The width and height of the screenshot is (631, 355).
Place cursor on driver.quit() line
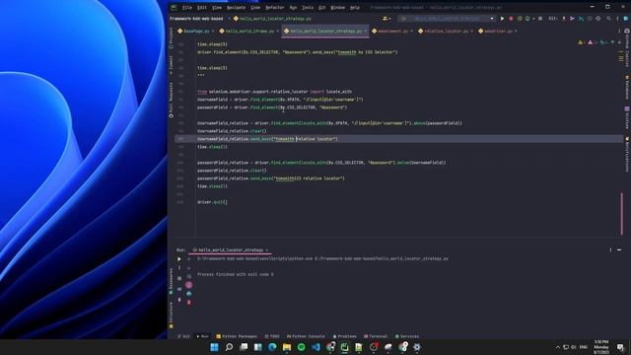[x=212, y=202]
